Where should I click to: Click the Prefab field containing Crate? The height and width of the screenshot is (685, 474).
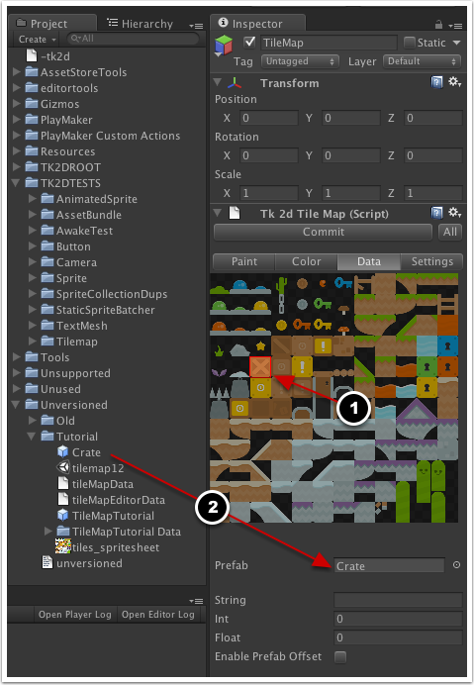(389, 565)
